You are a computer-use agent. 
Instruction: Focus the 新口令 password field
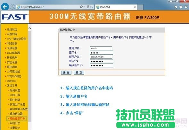(102, 61)
